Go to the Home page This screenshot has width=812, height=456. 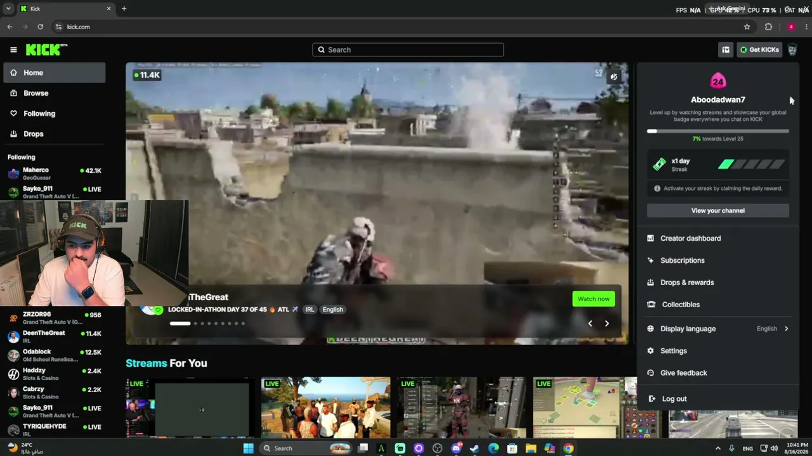point(55,73)
